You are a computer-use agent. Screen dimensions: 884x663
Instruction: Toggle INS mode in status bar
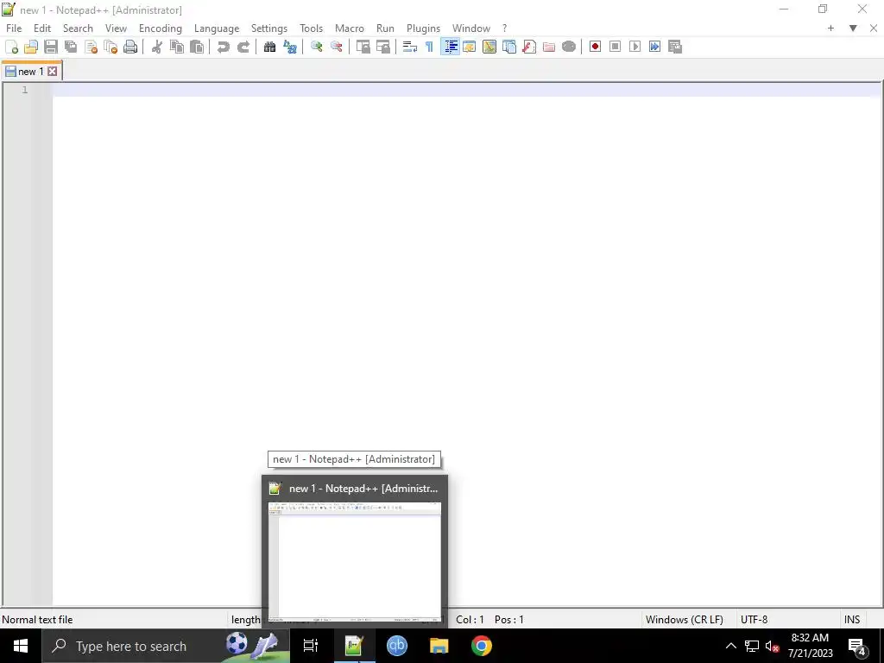coord(852,620)
